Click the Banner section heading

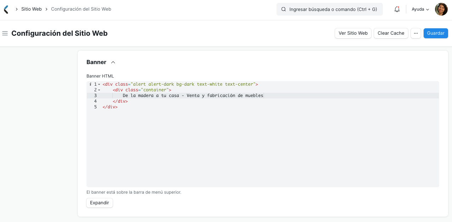coord(96,62)
